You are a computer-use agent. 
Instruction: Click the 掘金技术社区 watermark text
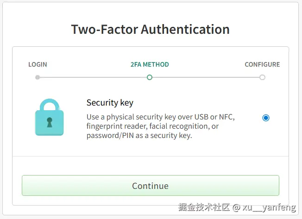(204, 208)
